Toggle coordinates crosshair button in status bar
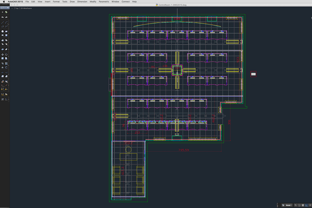Viewport: 312px width, 208px height. (x=295, y=205)
